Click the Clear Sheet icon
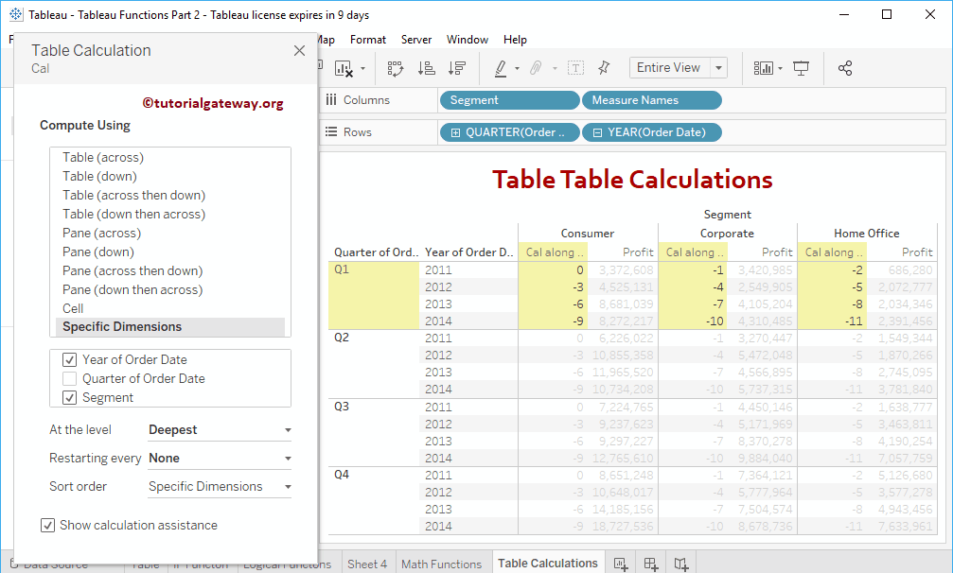 click(x=344, y=68)
